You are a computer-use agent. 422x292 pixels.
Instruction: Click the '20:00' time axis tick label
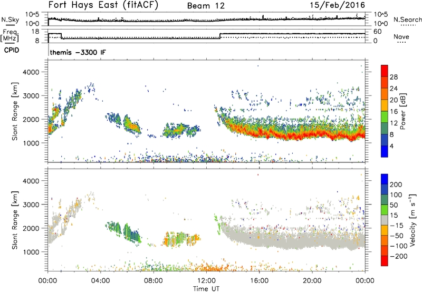click(312, 281)
